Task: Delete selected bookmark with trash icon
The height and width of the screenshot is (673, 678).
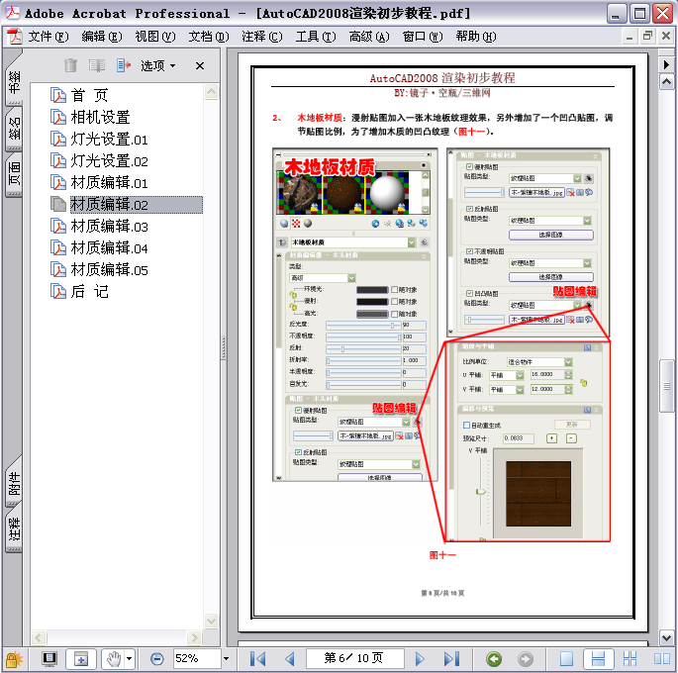Action: coord(70,65)
